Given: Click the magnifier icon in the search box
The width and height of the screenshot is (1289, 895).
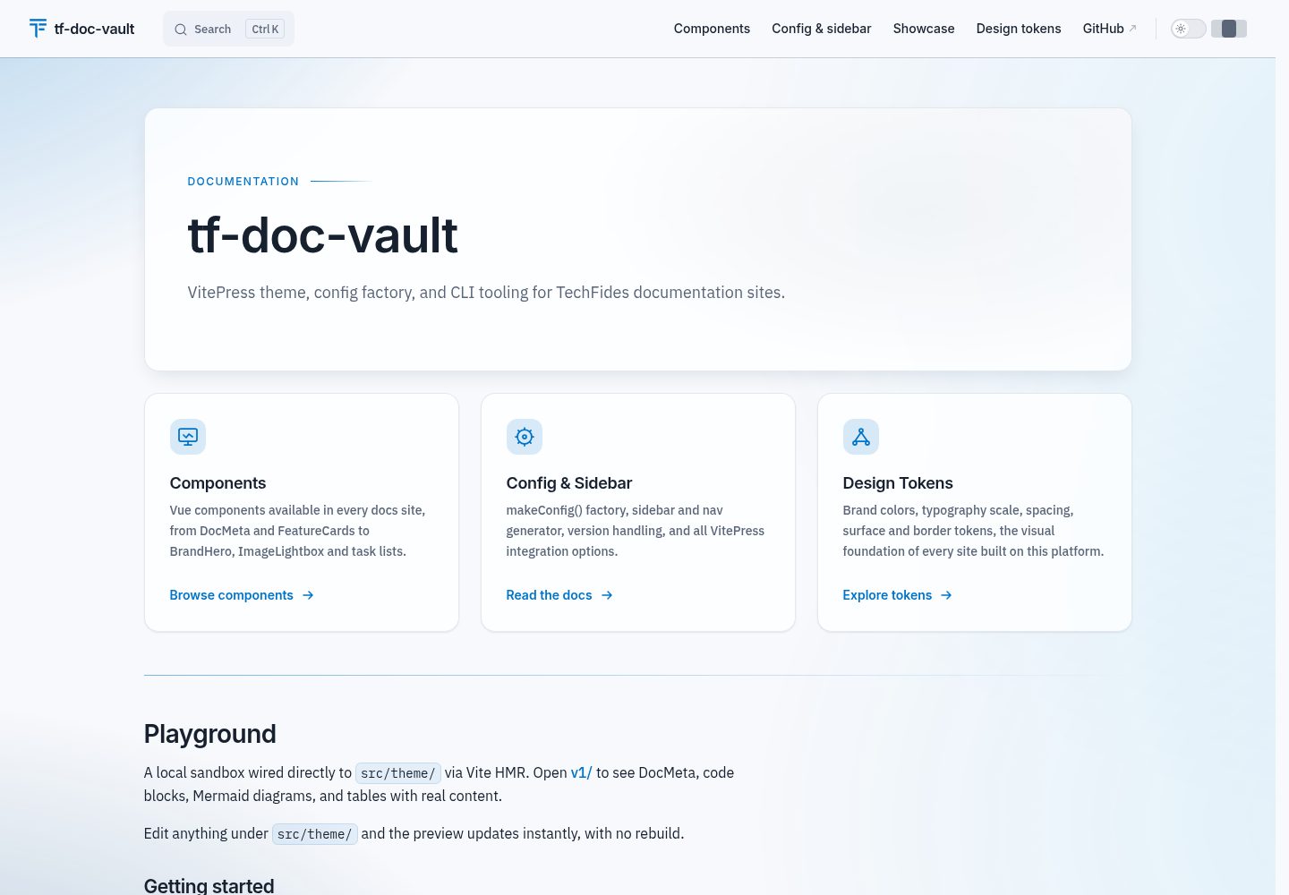Looking at the screenshot, I should pyautogui.click(x=181, y=30).
